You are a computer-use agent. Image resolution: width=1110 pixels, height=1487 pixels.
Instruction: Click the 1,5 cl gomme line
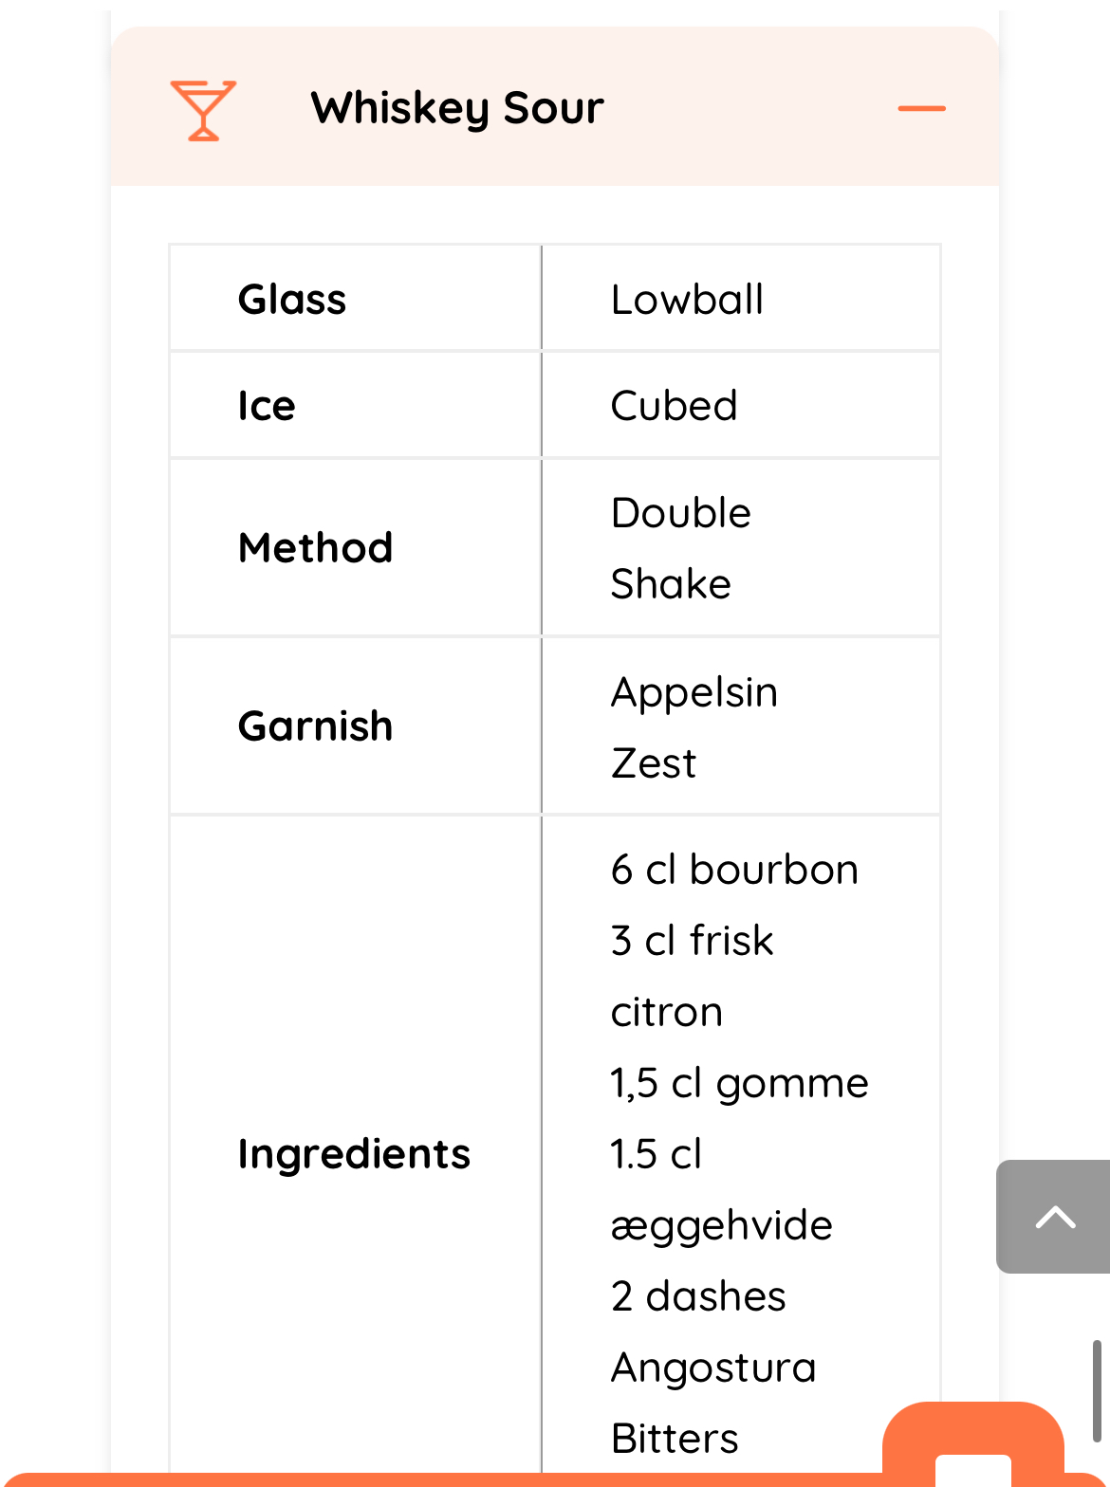coord(739,1083)
